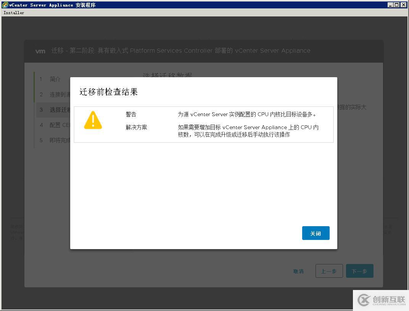Minimize the installer window
409x311 pixels.
pos(390,5)
